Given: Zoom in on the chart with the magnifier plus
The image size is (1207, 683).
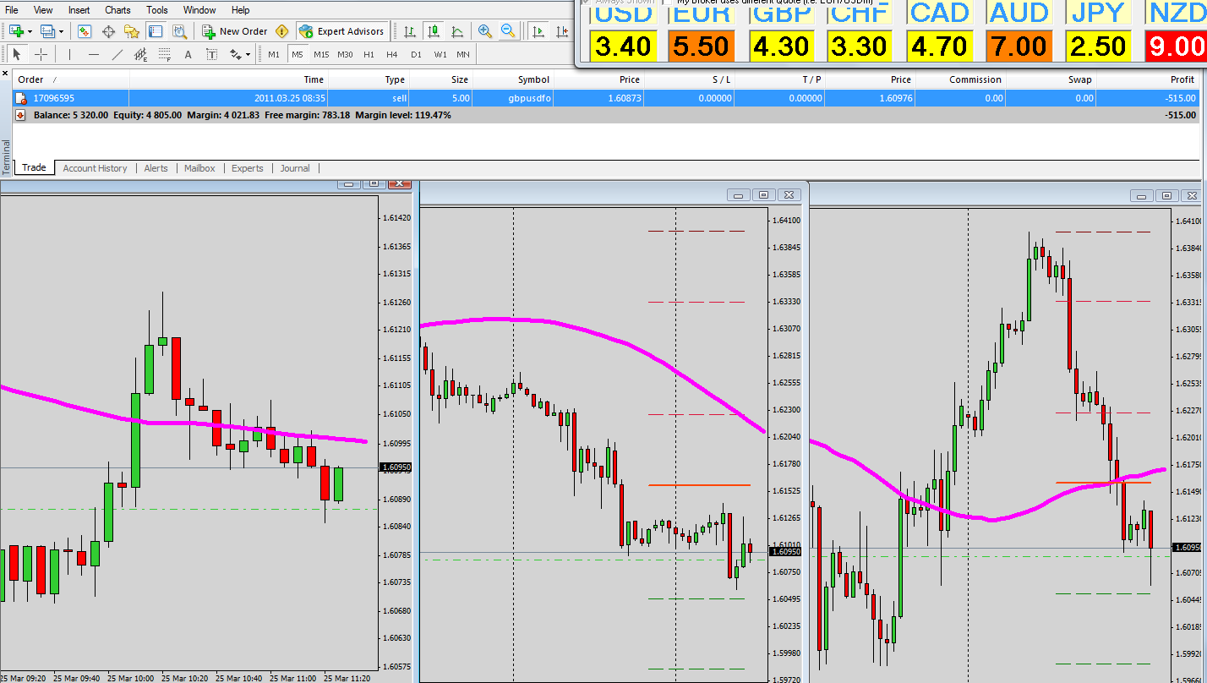Looking at the screenshot, I should [485, 31].
